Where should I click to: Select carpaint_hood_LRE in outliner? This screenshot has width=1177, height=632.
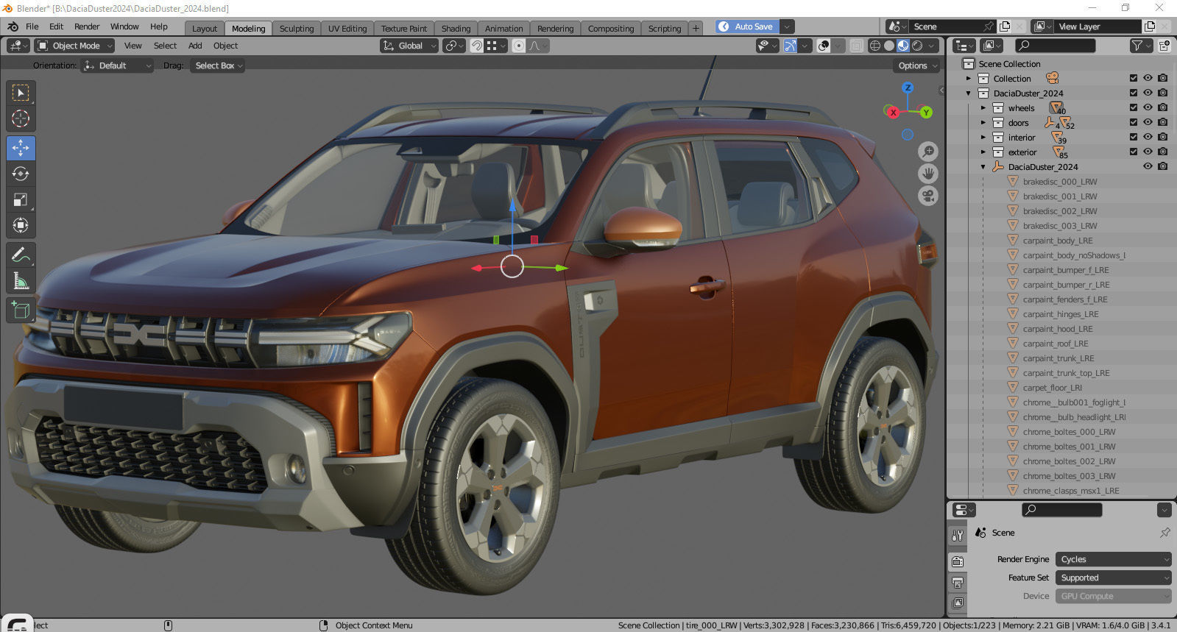(x=1058, y=329)
